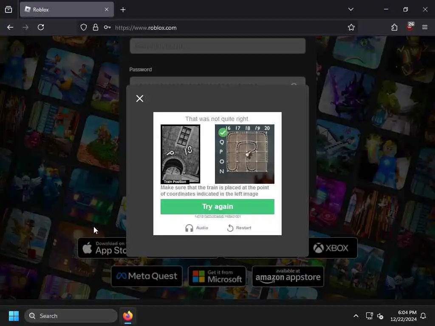Click the username input field
The height and width of the screenshot is (326, 435).
tap(217, 46)
